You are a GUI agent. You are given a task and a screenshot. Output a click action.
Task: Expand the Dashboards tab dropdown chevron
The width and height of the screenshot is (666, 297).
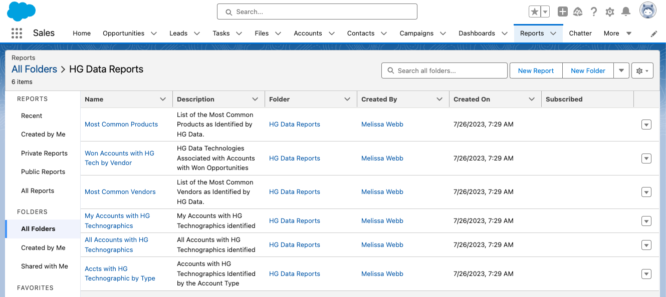504,33
